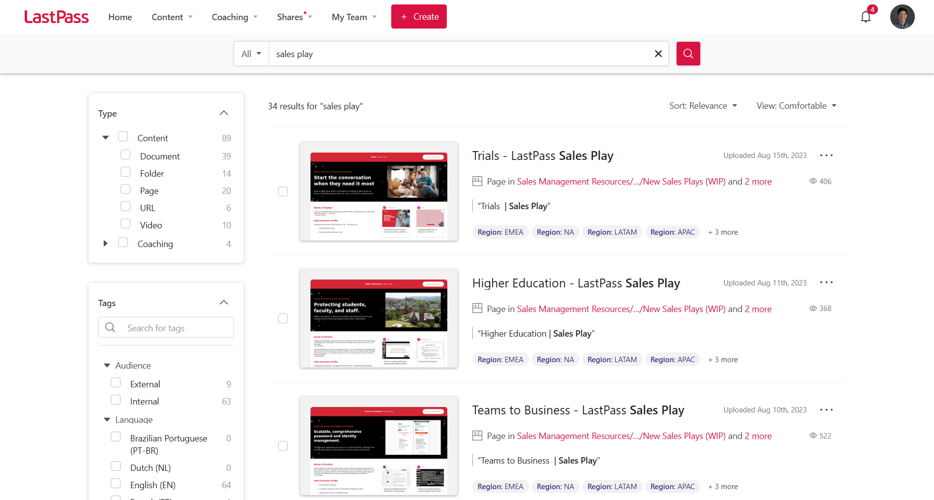Go to Home in the navigation
The width and height of the screenshot is (934, 500).
pyautogui.click(x=120, y=17)
